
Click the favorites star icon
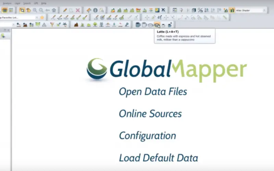click(42, 17)
